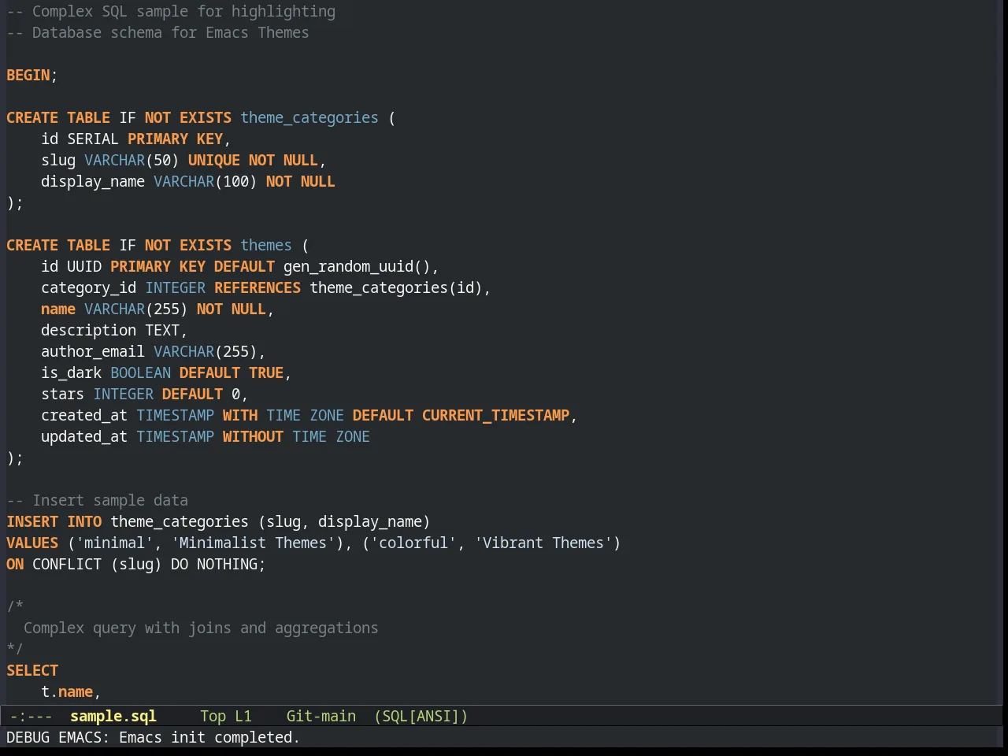Click 'Database schema for Emacs Themes' comment
The image size is (1008, 756).
(x=157, y=32)
